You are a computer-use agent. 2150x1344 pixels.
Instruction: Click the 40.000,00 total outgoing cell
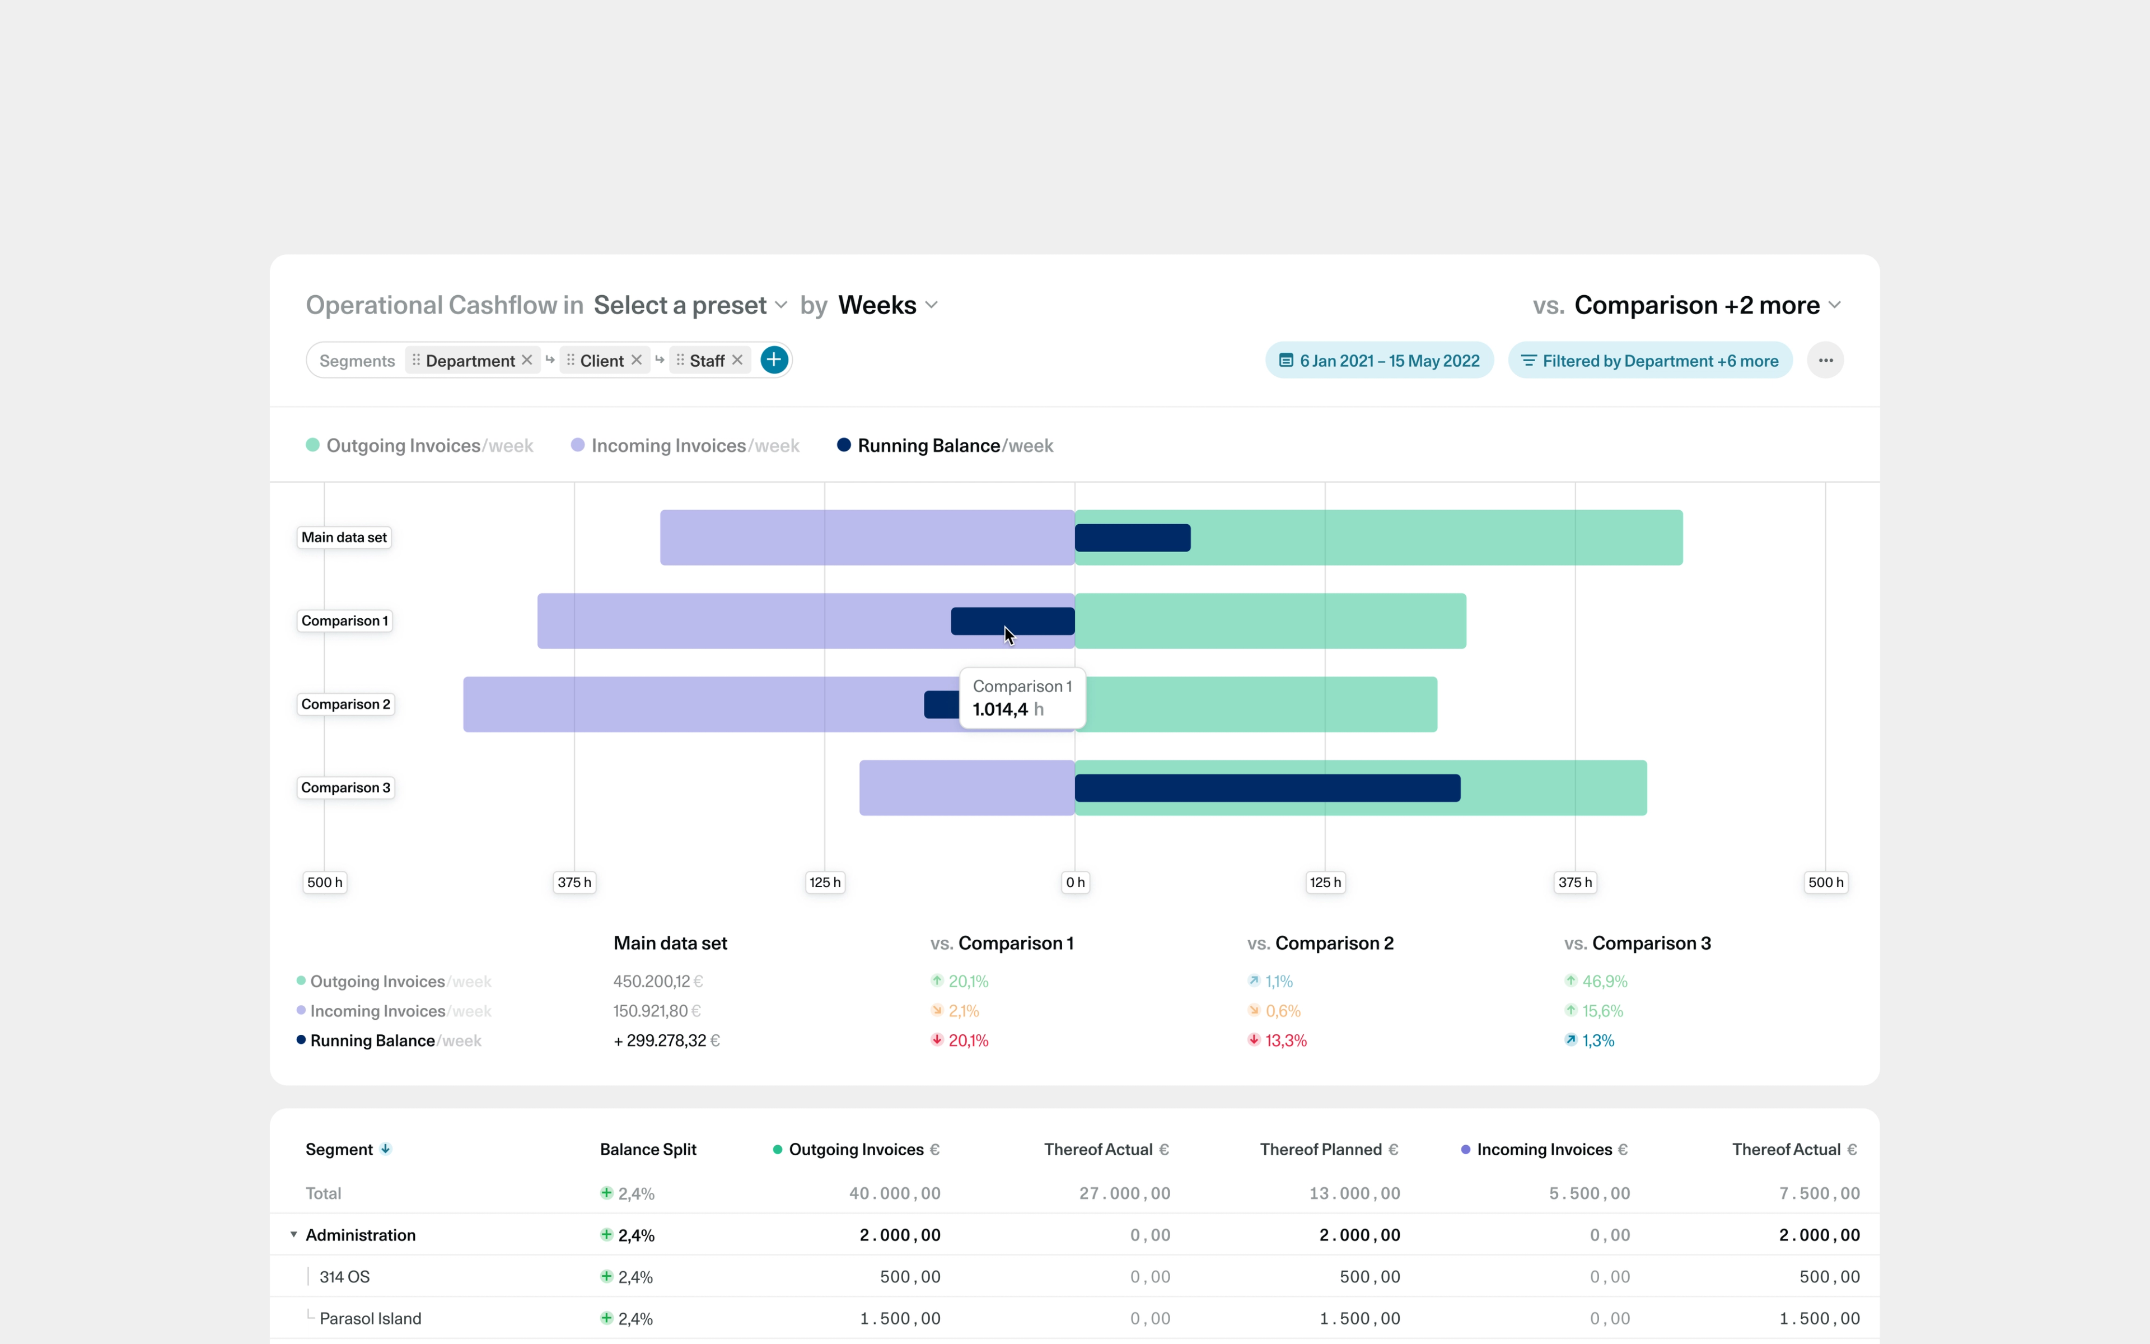(895, 1193)
